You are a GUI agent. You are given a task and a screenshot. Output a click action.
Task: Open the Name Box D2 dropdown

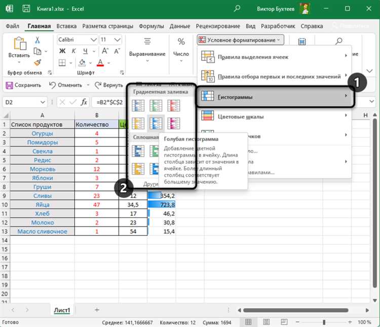[x=43, y=102]
